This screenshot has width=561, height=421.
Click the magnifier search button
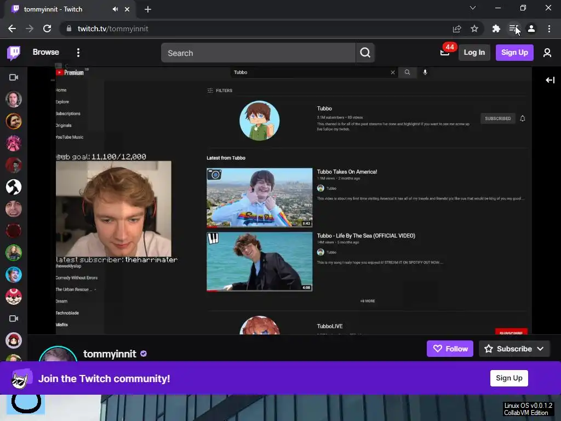[365, 53]
